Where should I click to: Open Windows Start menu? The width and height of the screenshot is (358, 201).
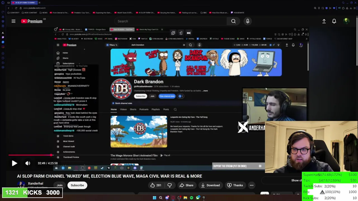[154, 198]
